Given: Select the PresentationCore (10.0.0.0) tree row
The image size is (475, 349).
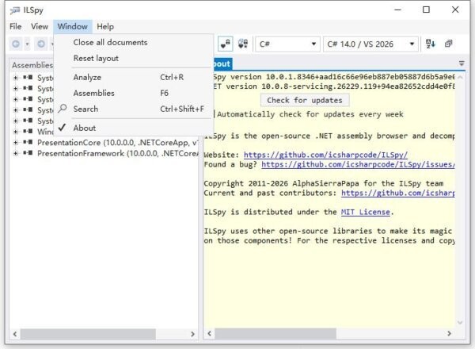Looking at the screenshot, I should (x=117, y=143).
